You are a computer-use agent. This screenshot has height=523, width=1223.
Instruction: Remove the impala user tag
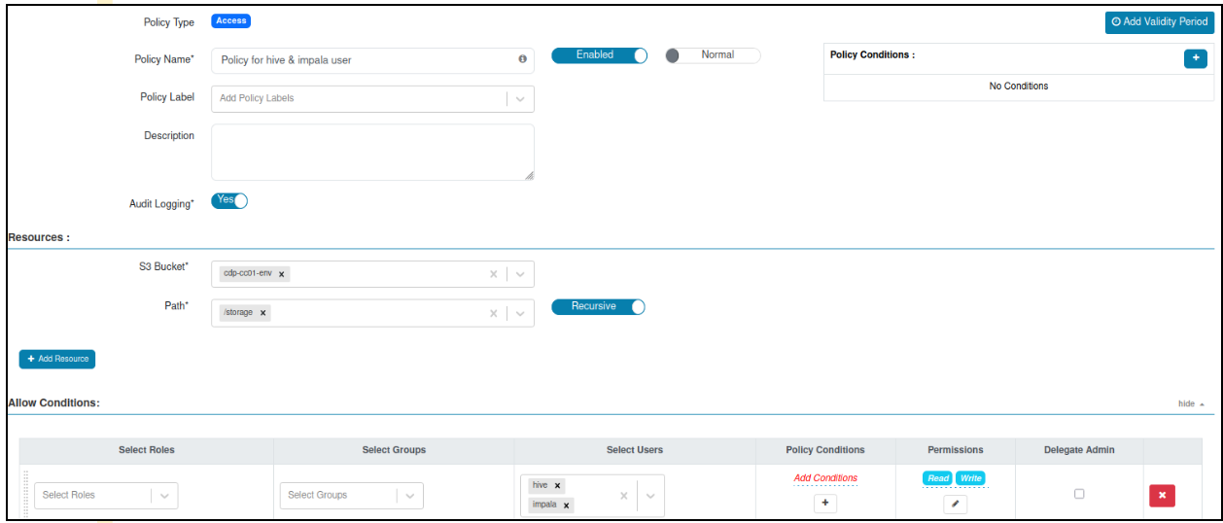pos(566,506)
